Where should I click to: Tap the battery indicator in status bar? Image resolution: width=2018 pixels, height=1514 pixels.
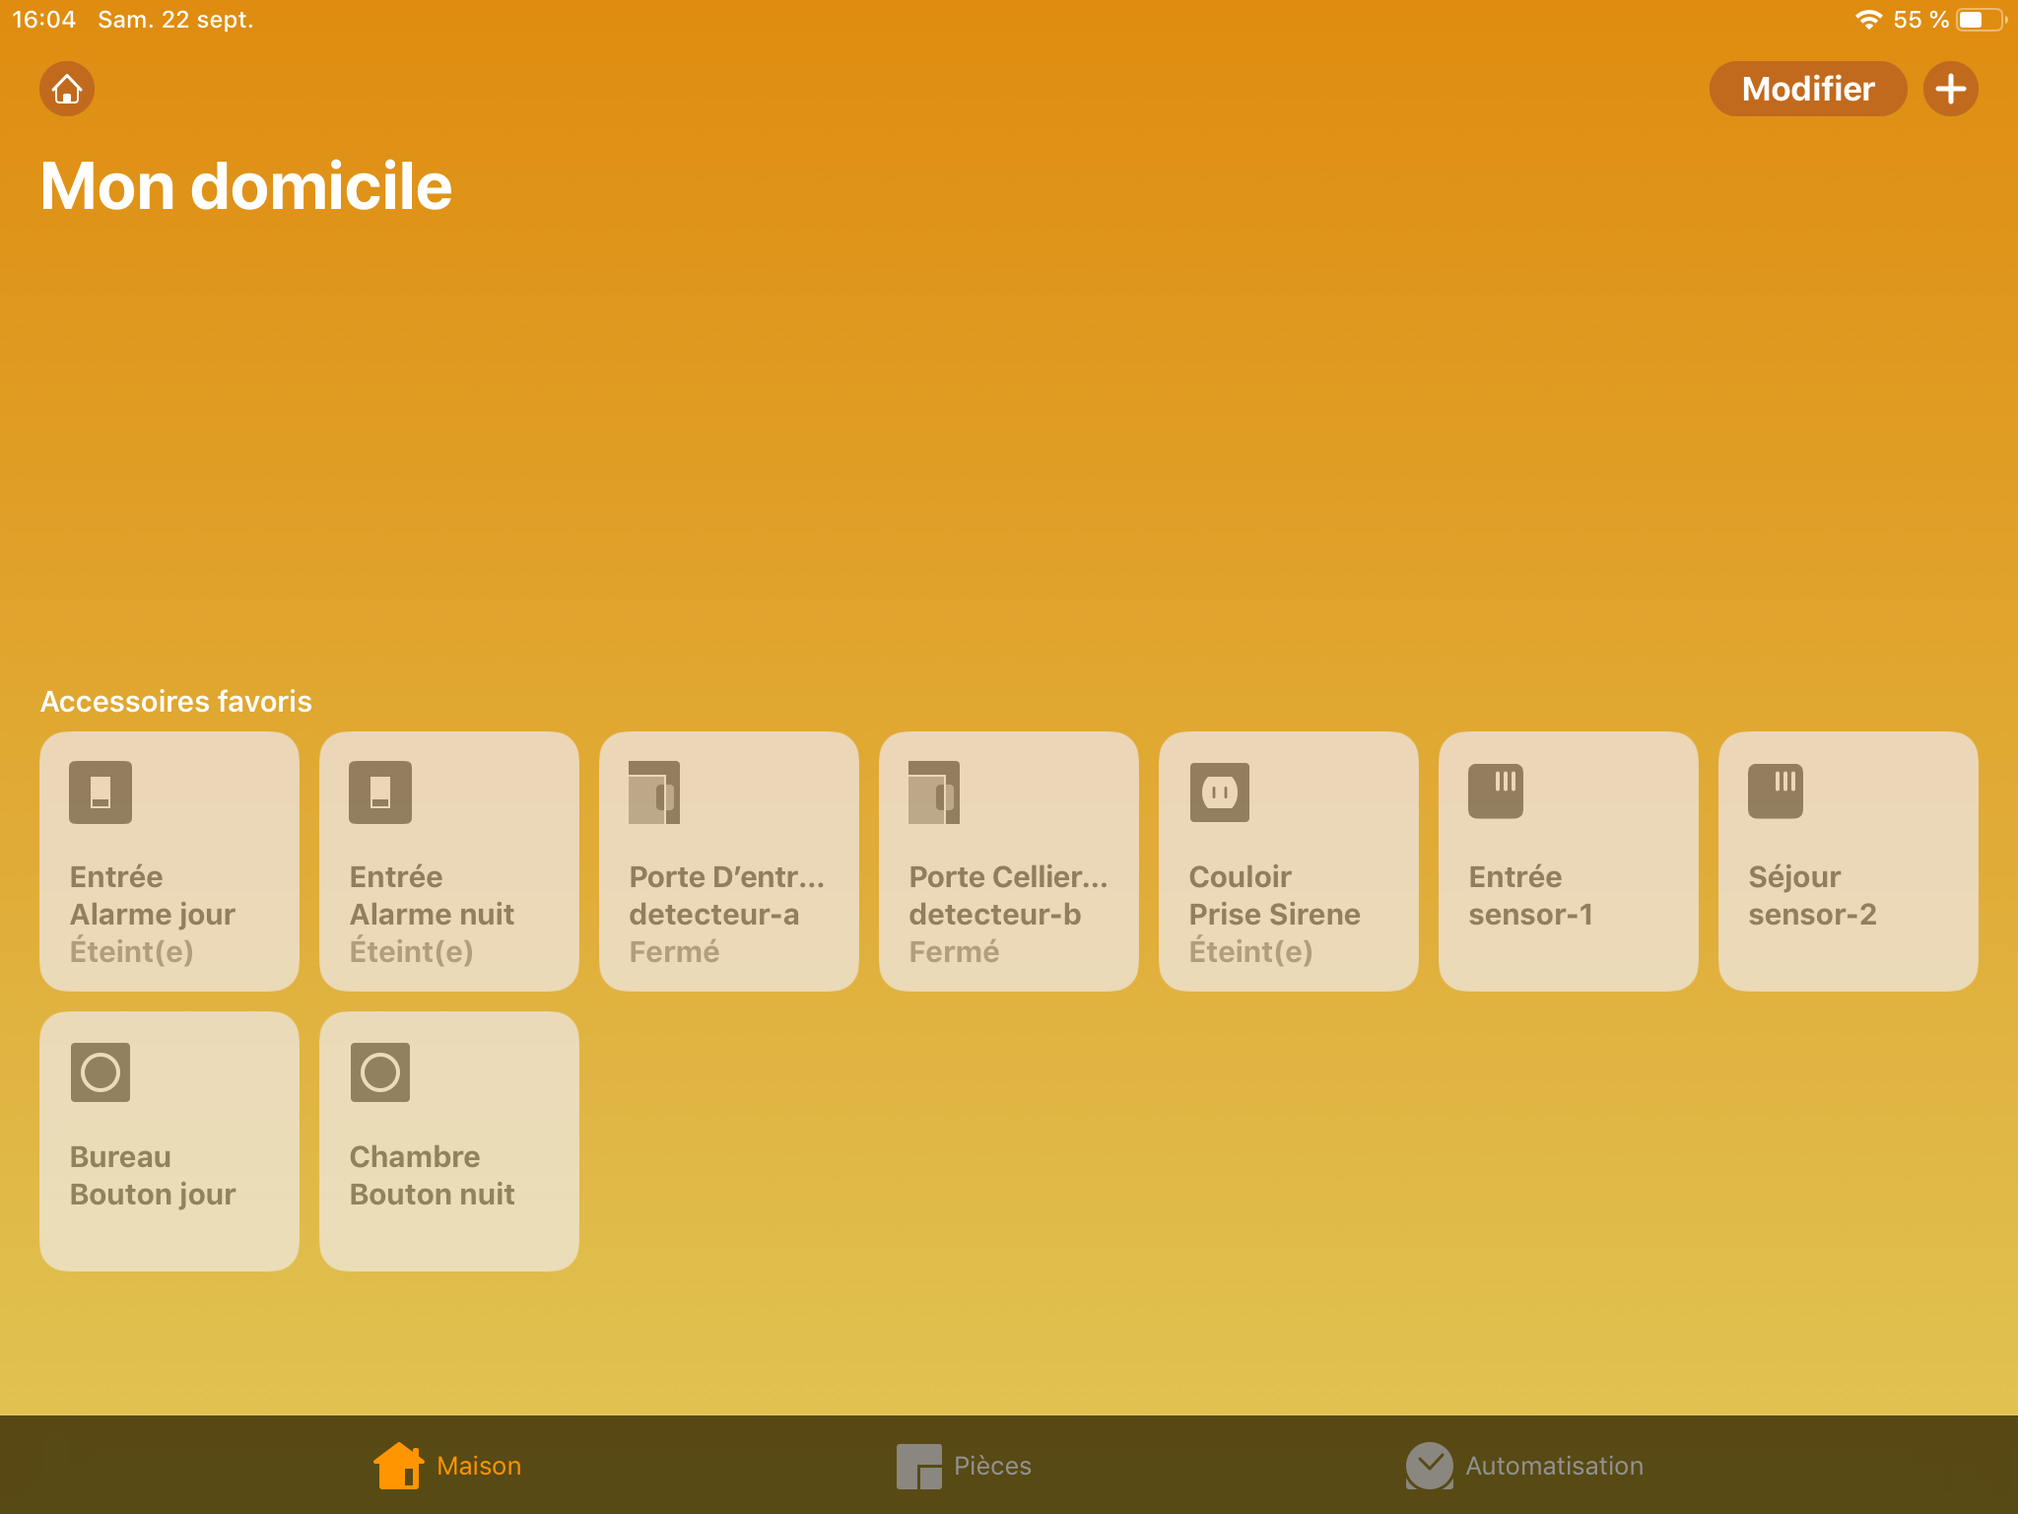point(1981,20)
